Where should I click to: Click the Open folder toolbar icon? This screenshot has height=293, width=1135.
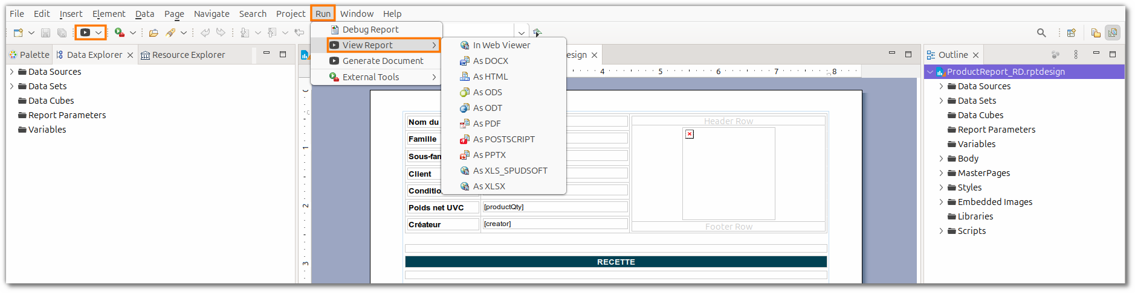(x=154, y=33)
